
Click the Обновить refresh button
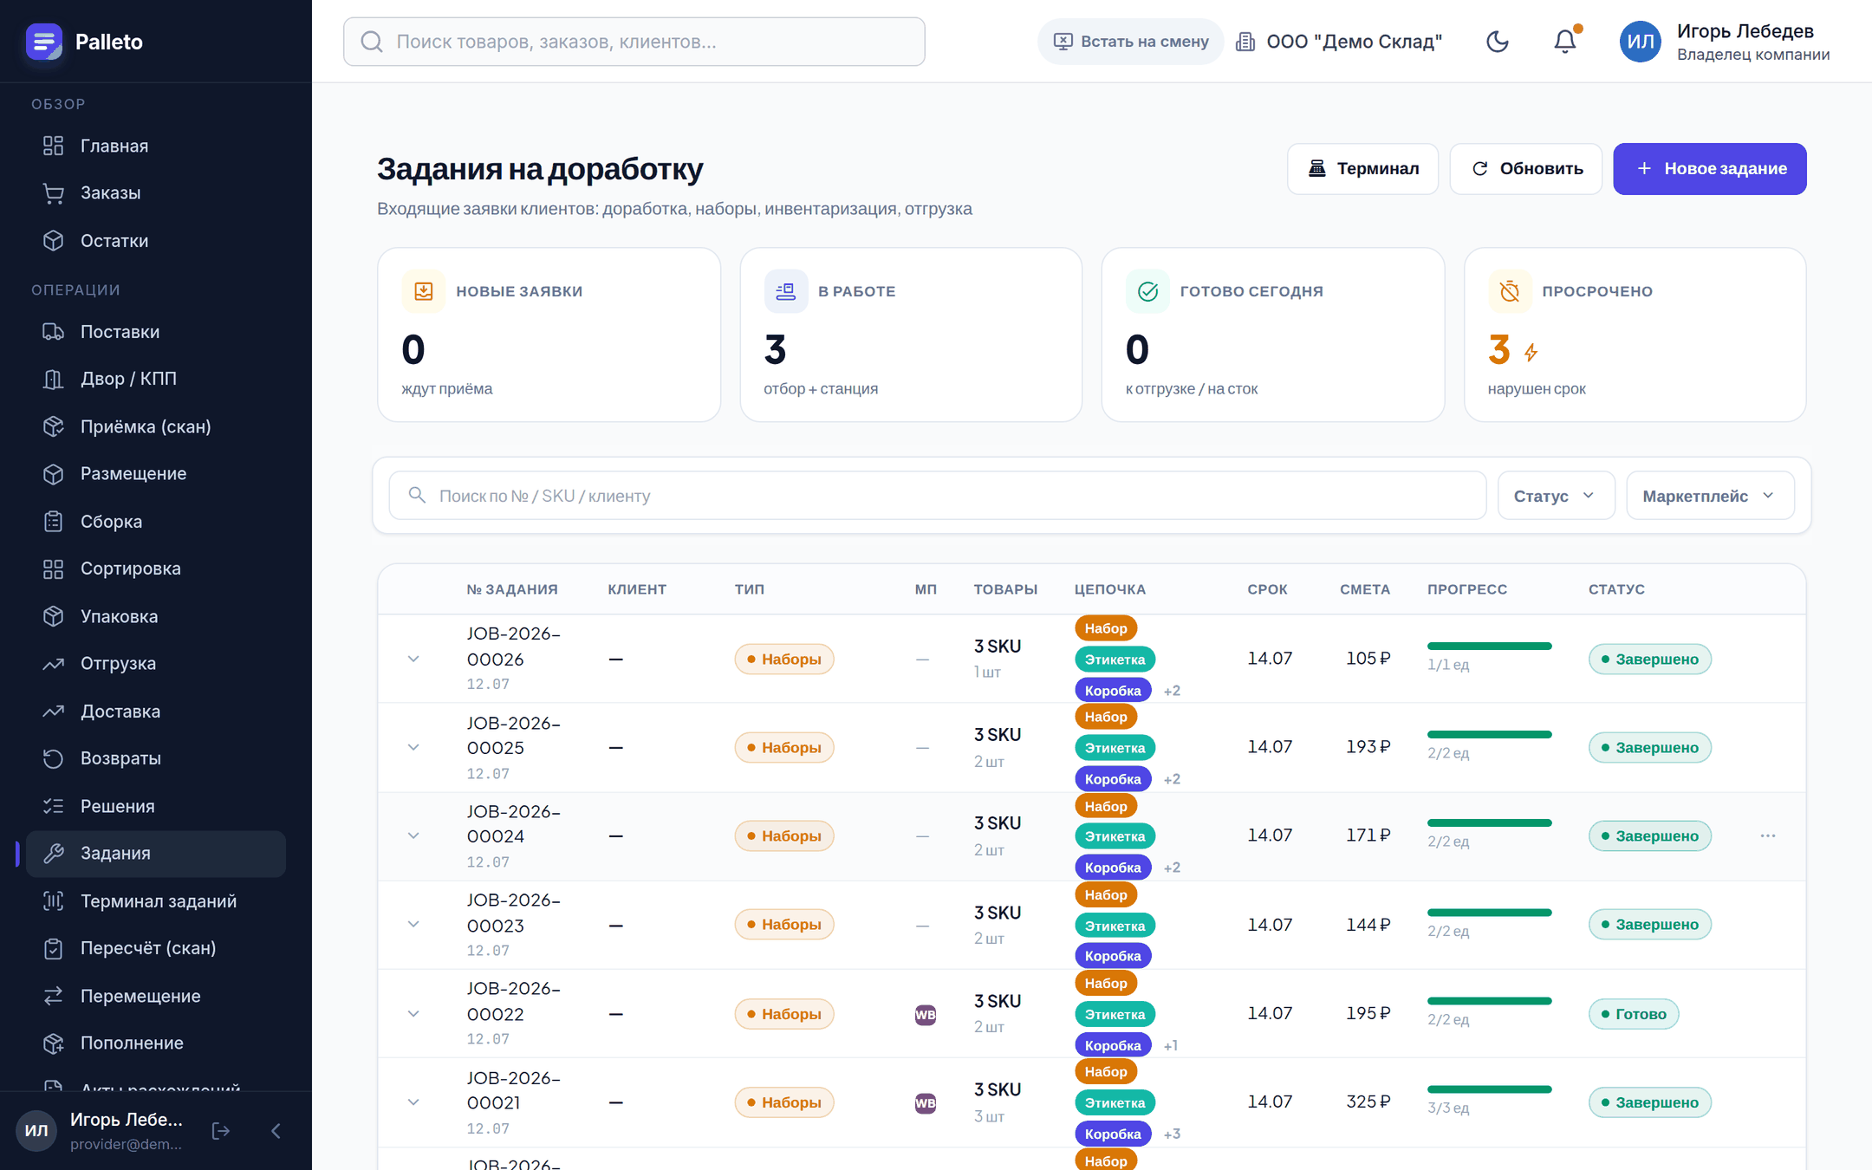1525,169
